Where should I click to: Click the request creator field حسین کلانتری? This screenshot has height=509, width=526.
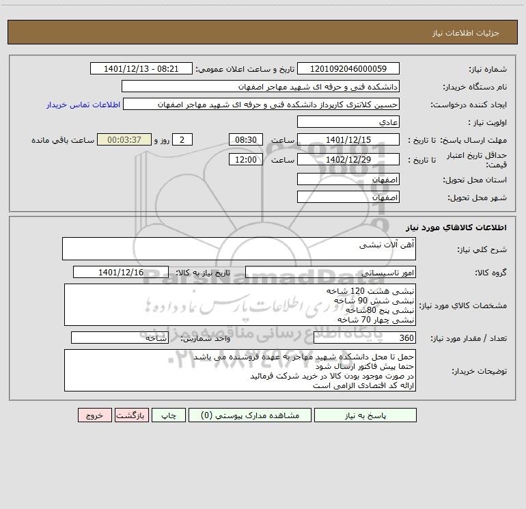(261, 104)
